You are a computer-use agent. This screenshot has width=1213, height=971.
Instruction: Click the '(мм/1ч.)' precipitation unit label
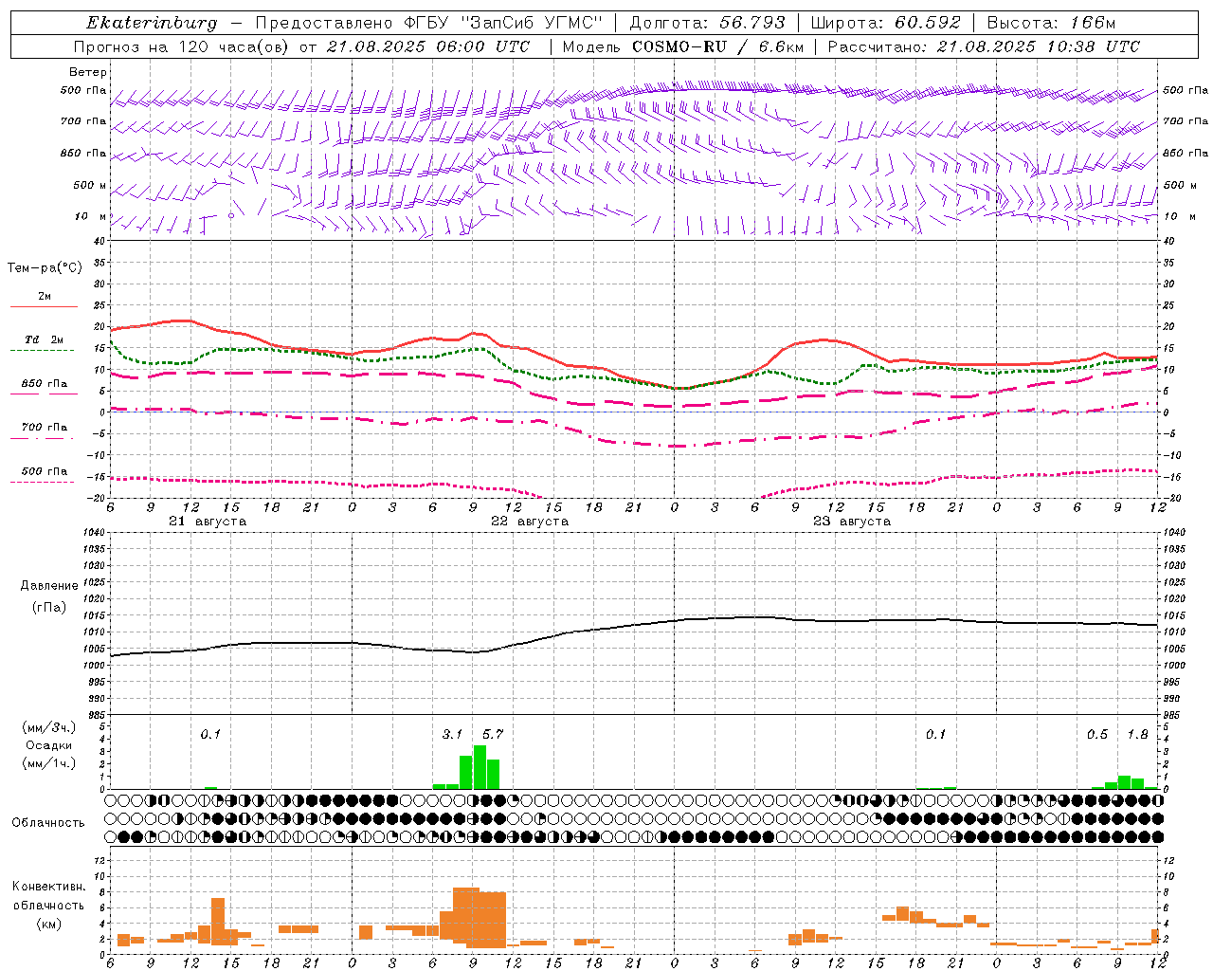(48, 763)
